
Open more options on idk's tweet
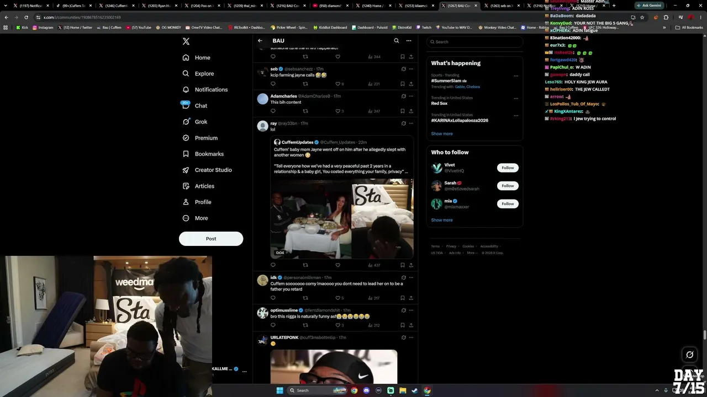(x=411, y=277)
